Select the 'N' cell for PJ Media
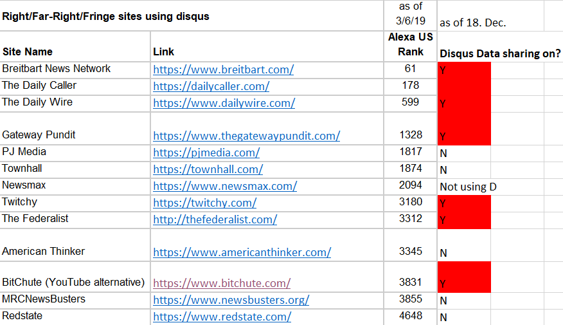This screenshot has height=325, width=563. point(464,153)
